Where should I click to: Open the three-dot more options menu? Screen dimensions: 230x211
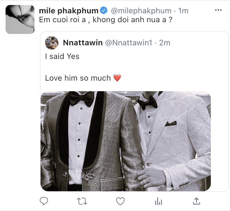point(219,10)
